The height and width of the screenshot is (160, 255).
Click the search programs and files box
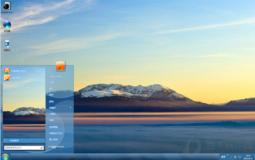tap(24, 148)
